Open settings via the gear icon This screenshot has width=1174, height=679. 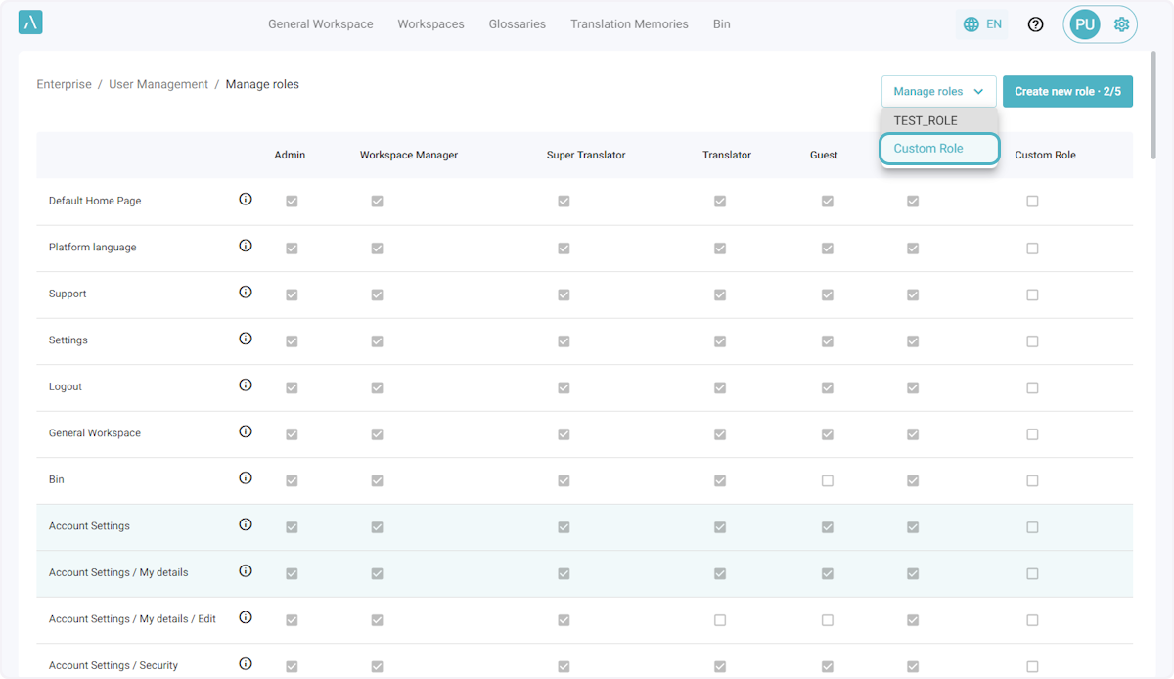(1121, 24)
